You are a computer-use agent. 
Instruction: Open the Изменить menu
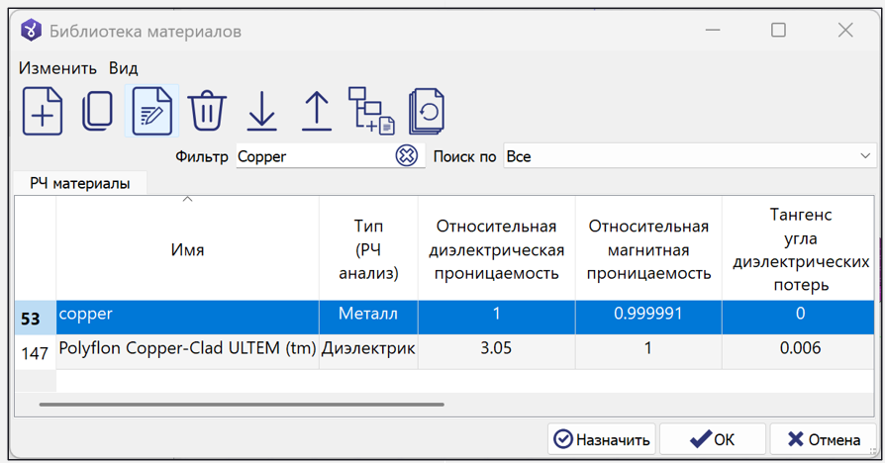[x=57, y=68]
